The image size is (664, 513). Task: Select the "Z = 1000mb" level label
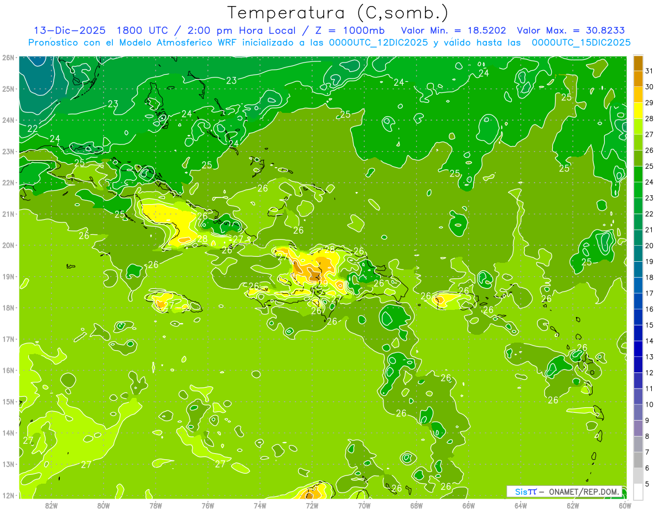[350, 31]
